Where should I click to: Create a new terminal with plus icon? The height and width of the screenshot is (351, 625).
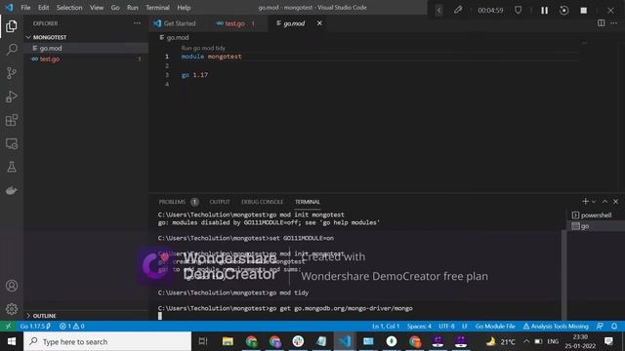[585, 202]
